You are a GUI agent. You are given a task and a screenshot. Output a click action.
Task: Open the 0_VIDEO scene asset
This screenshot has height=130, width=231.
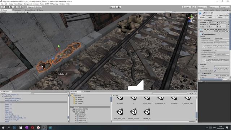[120, 100]
